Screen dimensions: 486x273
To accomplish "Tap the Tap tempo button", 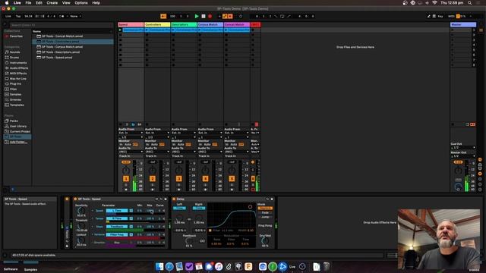I will tap(18, 16).
